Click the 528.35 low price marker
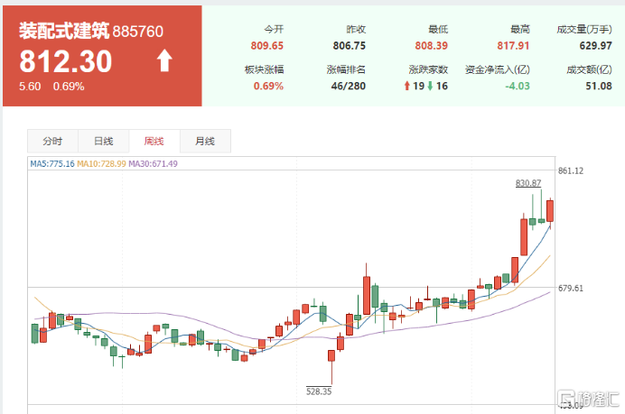The width and height of the screenshot is (625, 414). [x=320, y=391]
